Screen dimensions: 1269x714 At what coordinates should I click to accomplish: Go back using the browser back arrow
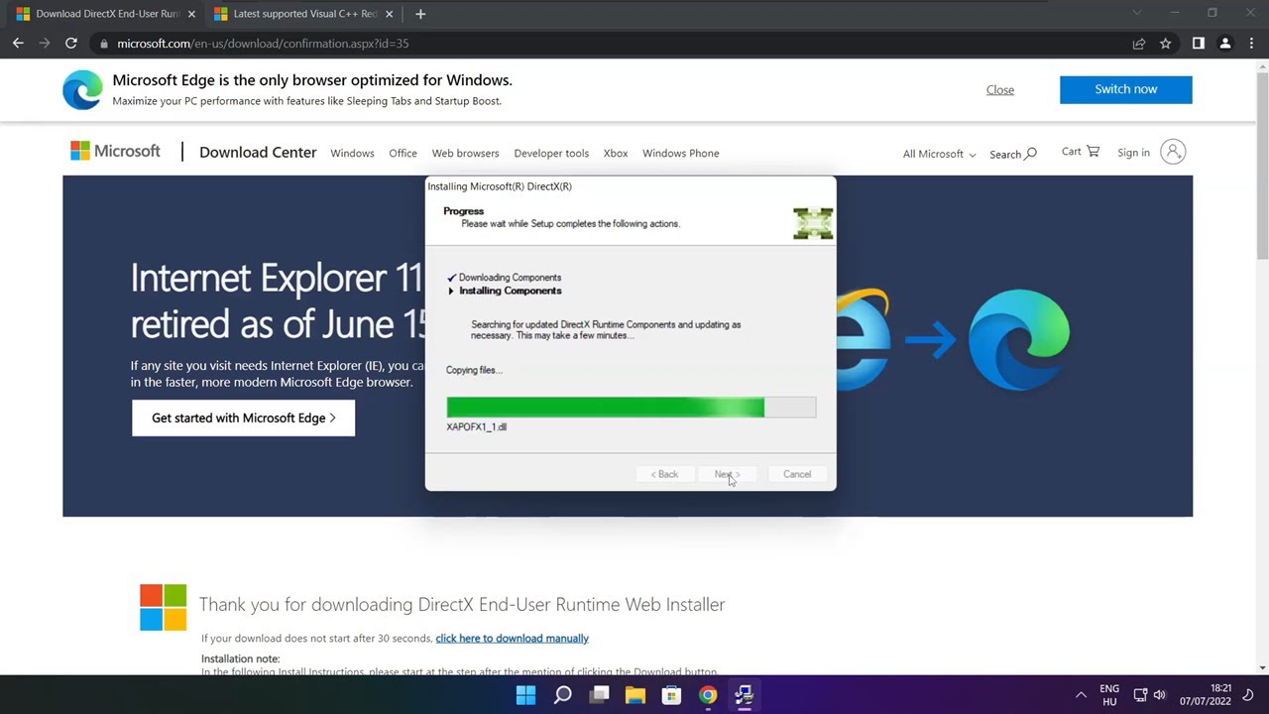click(x=18, y=44)
